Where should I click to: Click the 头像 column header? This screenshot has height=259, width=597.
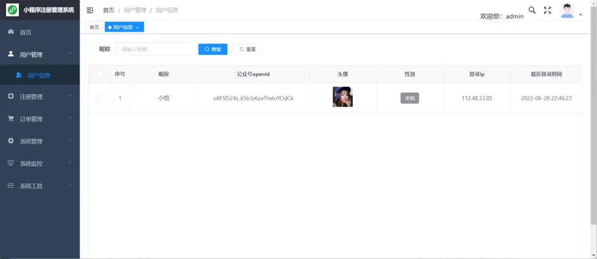pos(343,74)
